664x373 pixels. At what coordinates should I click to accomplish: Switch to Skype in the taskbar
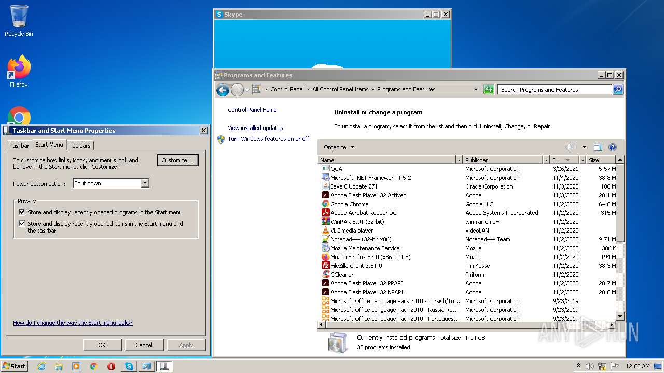click(129, 366)
